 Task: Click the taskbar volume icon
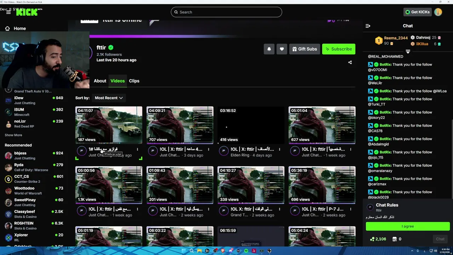click(x=435, y=251)
